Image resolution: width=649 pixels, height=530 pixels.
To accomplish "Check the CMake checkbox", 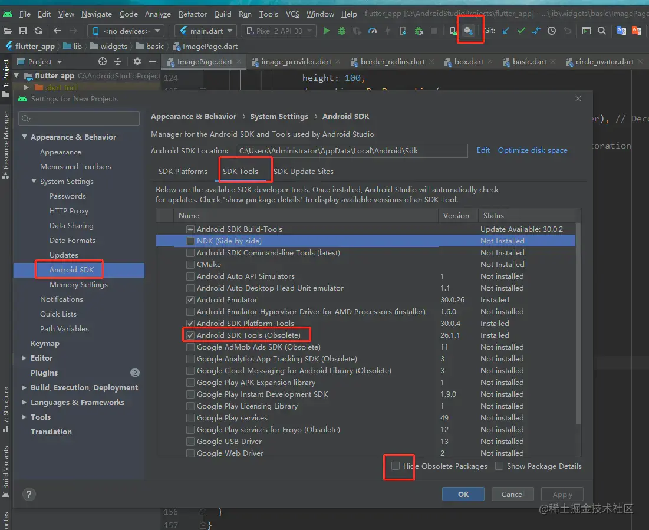I will [190, 265].
